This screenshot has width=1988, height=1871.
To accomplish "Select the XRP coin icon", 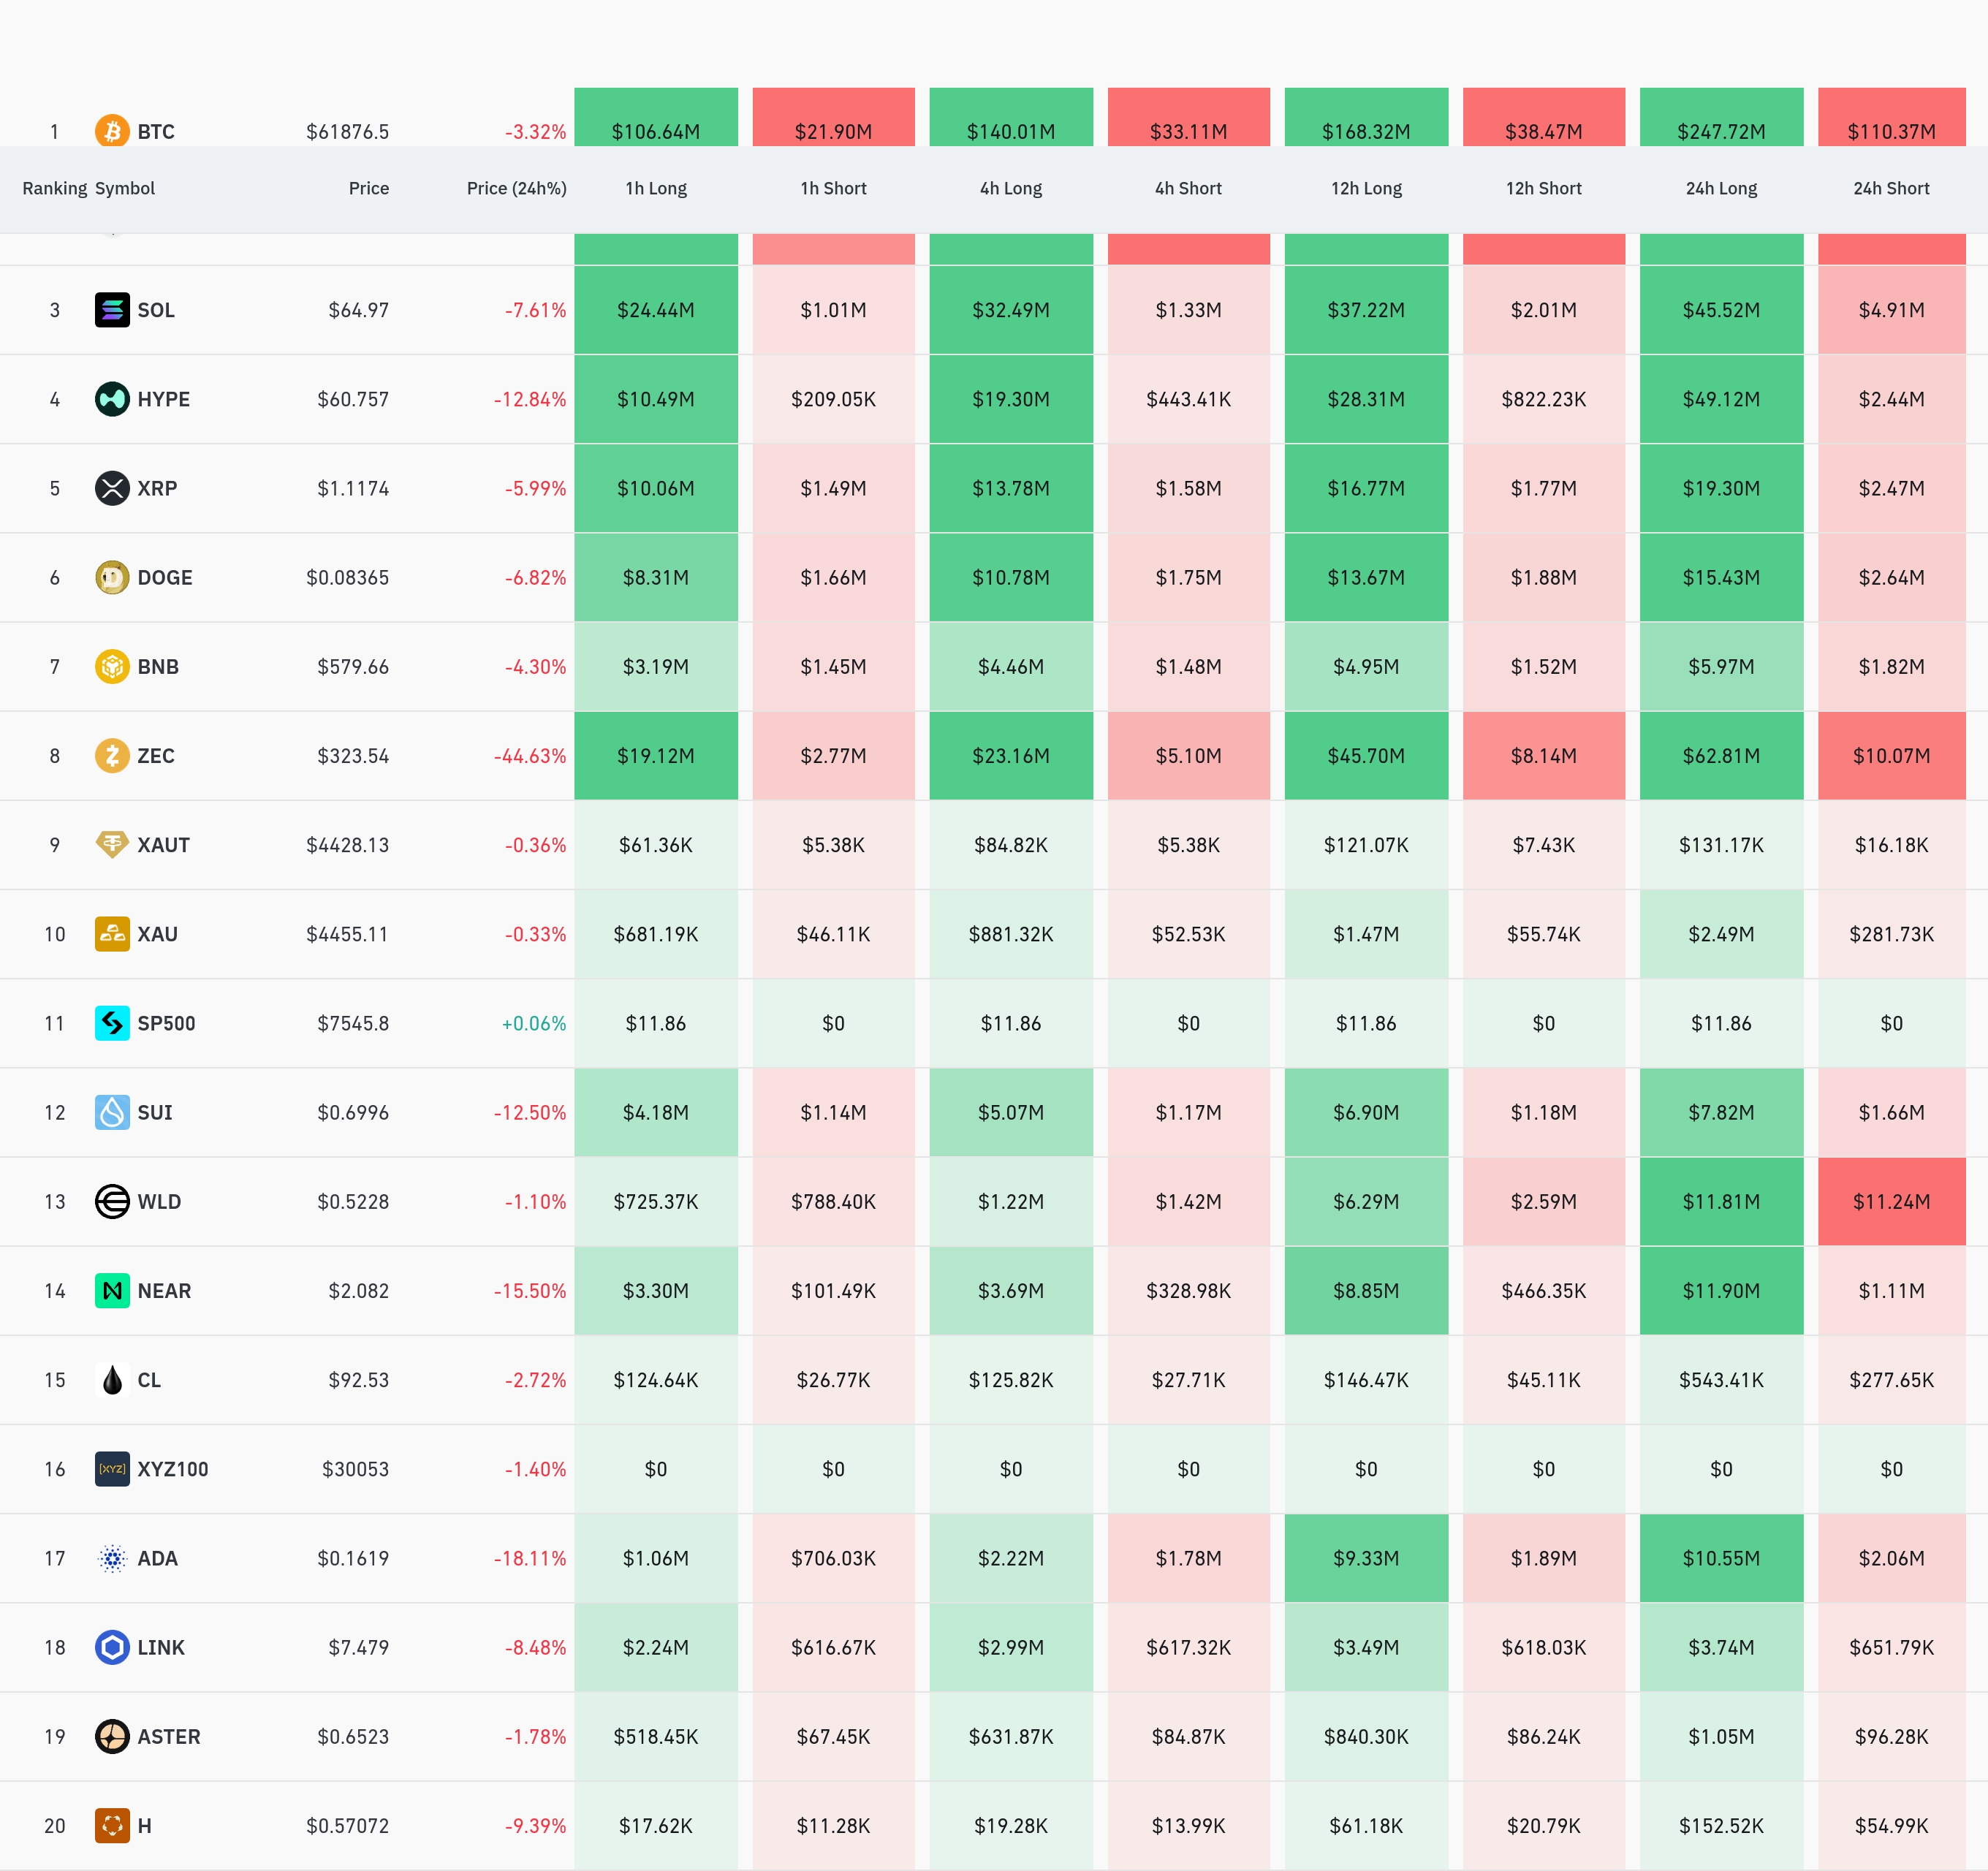I will pyautogui.click(x=112, y=488).
